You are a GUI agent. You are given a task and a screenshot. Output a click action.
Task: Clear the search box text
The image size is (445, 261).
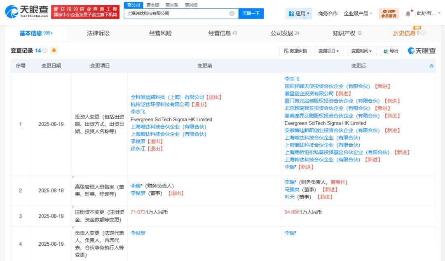[x=232, y=13]
